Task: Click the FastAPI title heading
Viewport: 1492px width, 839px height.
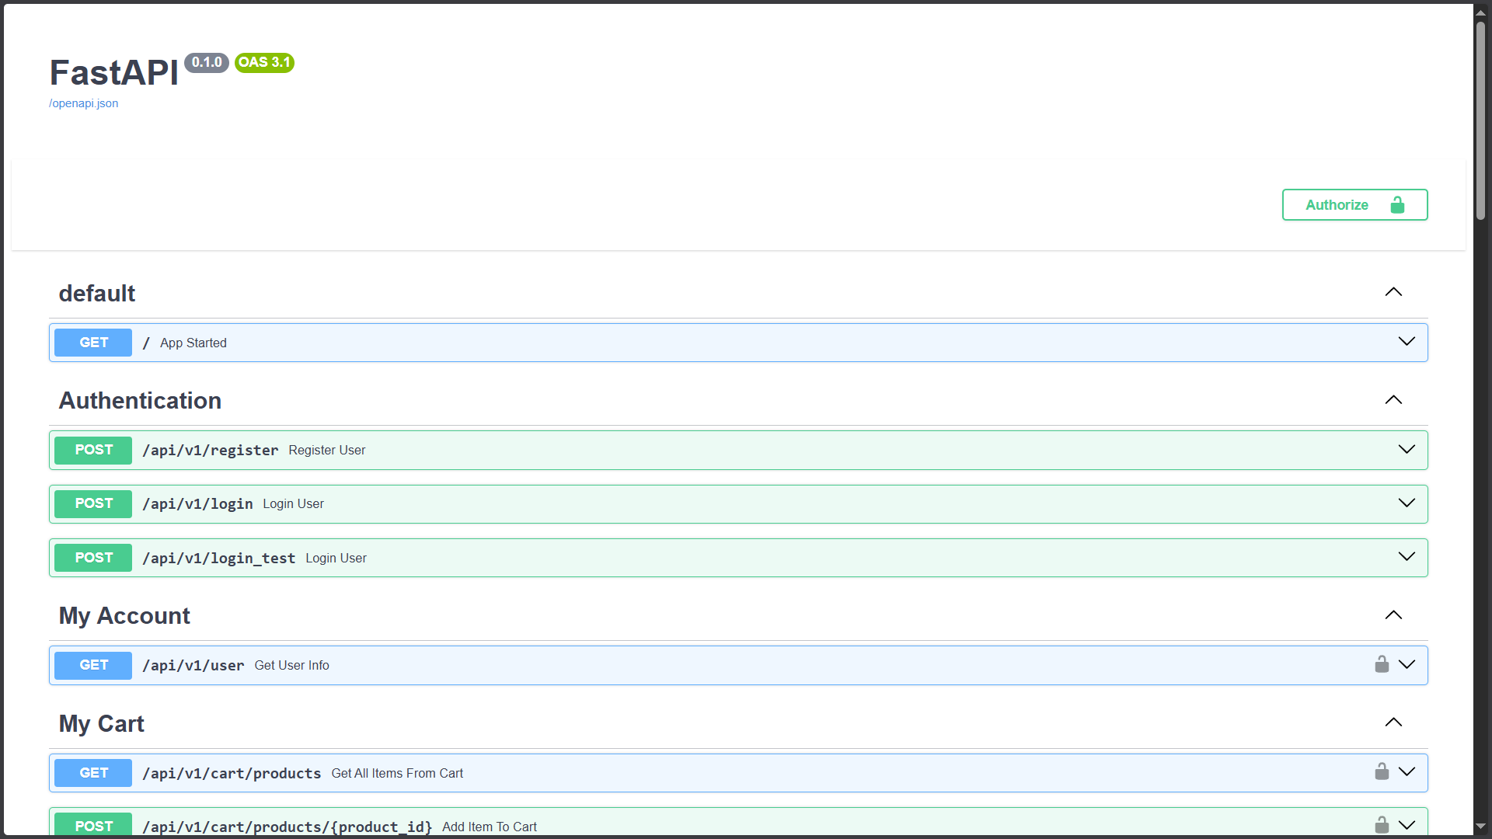Action: (114, 73)
